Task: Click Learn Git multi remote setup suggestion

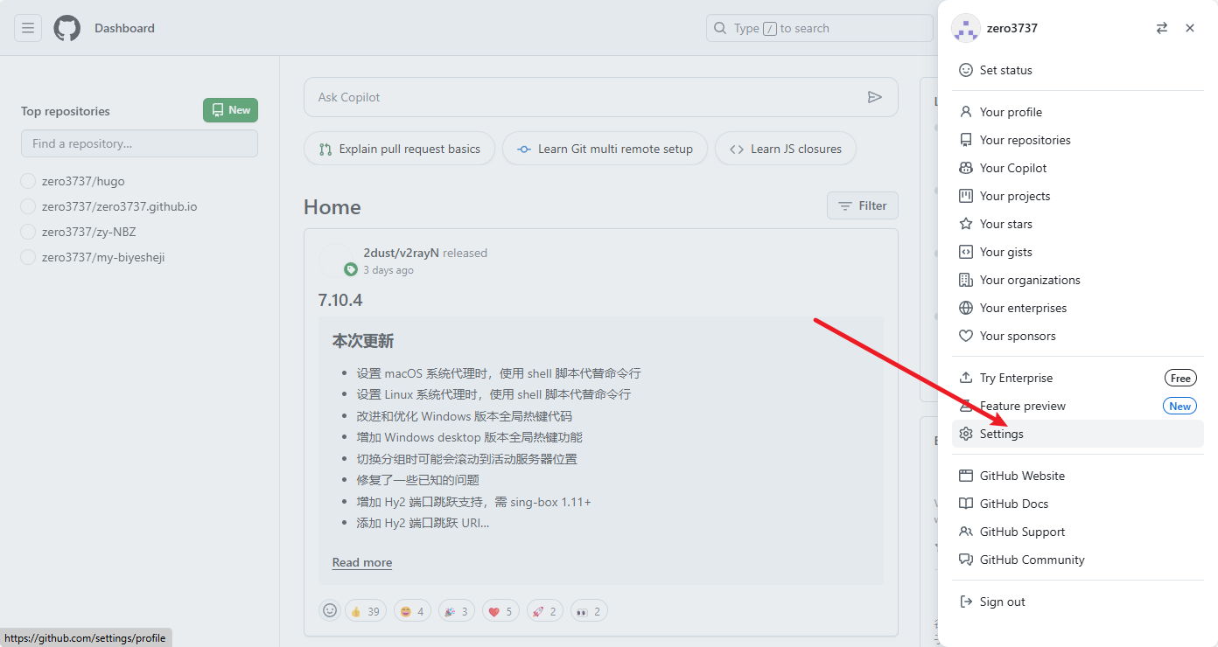Action: pyautogui.click(x=605, y=149)
